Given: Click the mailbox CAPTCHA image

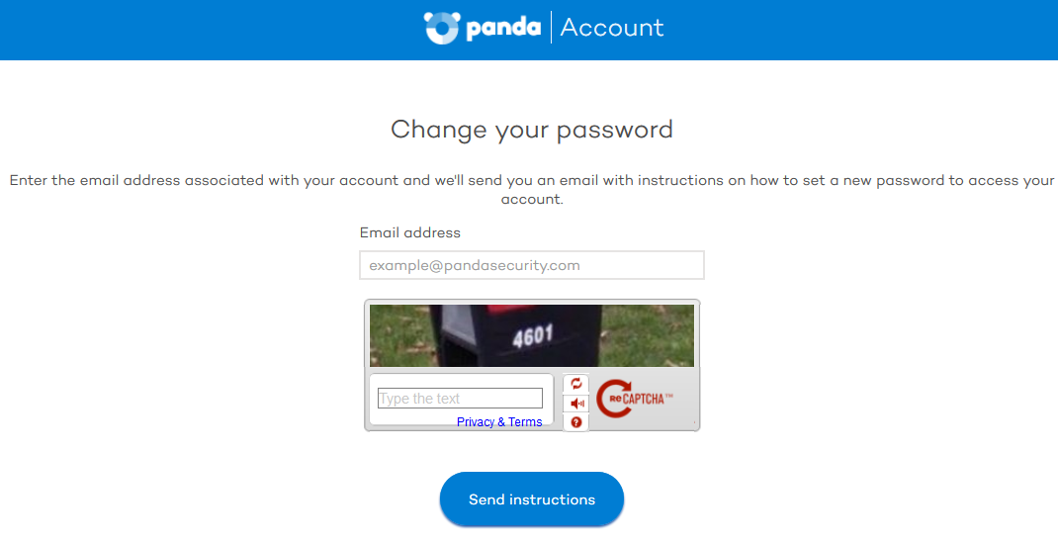Looking at the screenshot, I should click(x=532, y=335).
